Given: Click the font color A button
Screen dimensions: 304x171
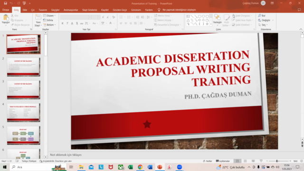Looking at the screenshot, I should 110,23.
